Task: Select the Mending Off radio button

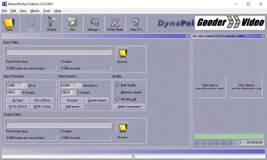Action: point(117,99)
